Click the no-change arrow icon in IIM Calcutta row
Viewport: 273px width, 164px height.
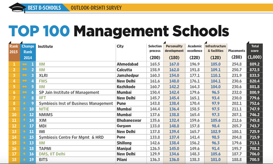(x=24, y=70)
